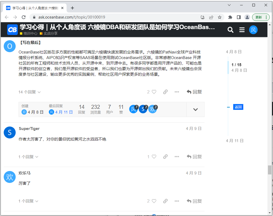Copy link to SuperTiger's reply

[x=165, y=157]
